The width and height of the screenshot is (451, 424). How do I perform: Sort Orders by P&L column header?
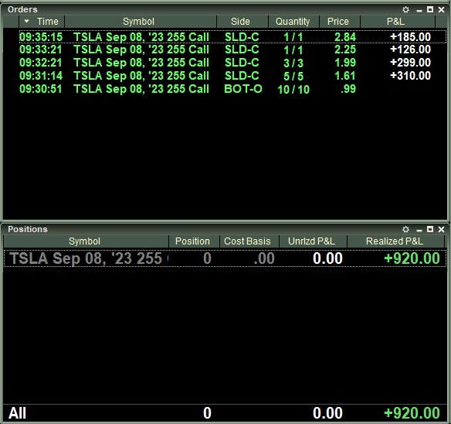click(x=398, y=22)
